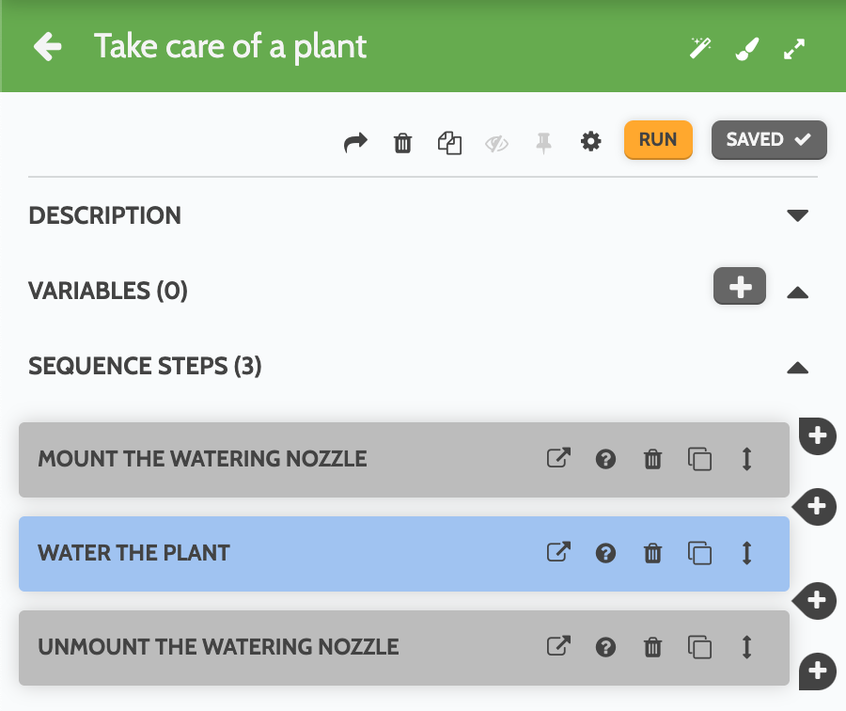Expand the sequence editor to fullscreen
The image size is (846, 711).
[x=794, y=49]
